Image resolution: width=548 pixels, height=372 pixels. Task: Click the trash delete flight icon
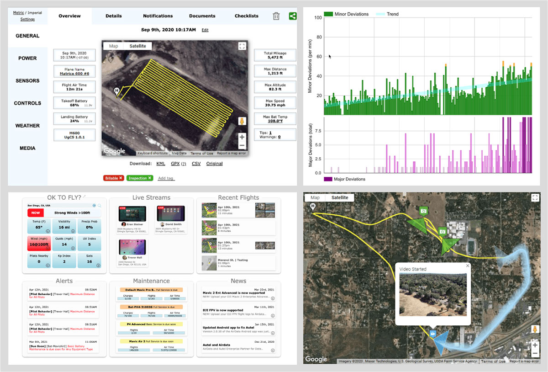coord(276,16)
